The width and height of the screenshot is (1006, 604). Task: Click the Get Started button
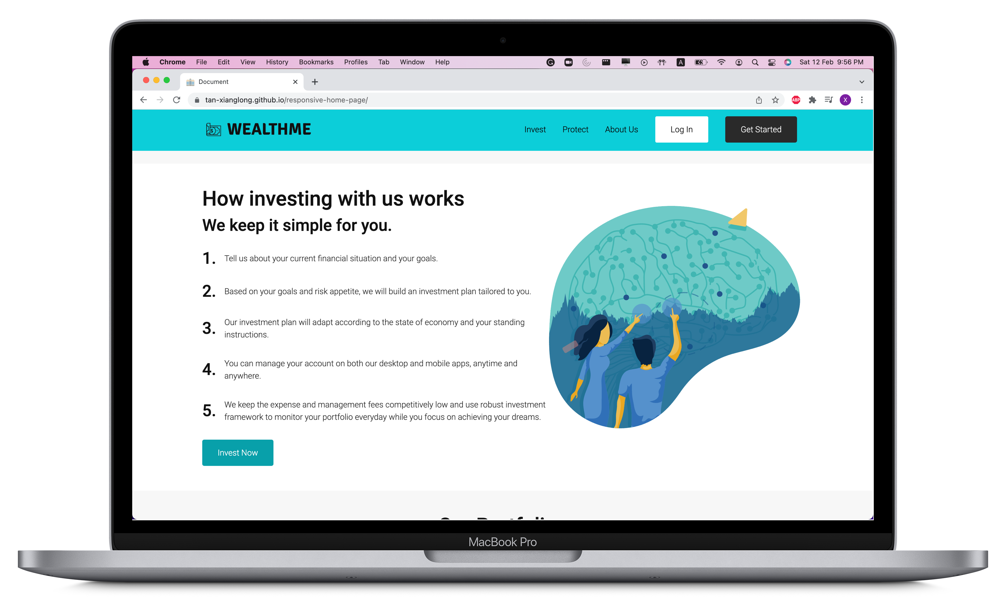[x=761, y=129]
